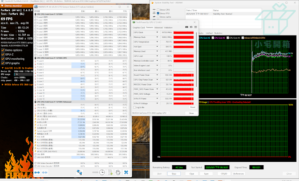Screen dimensions: 299x181
Task: Expand NVIDIA GeForce RTX 3060 entry in FurMark
Action: pos(2,84)
